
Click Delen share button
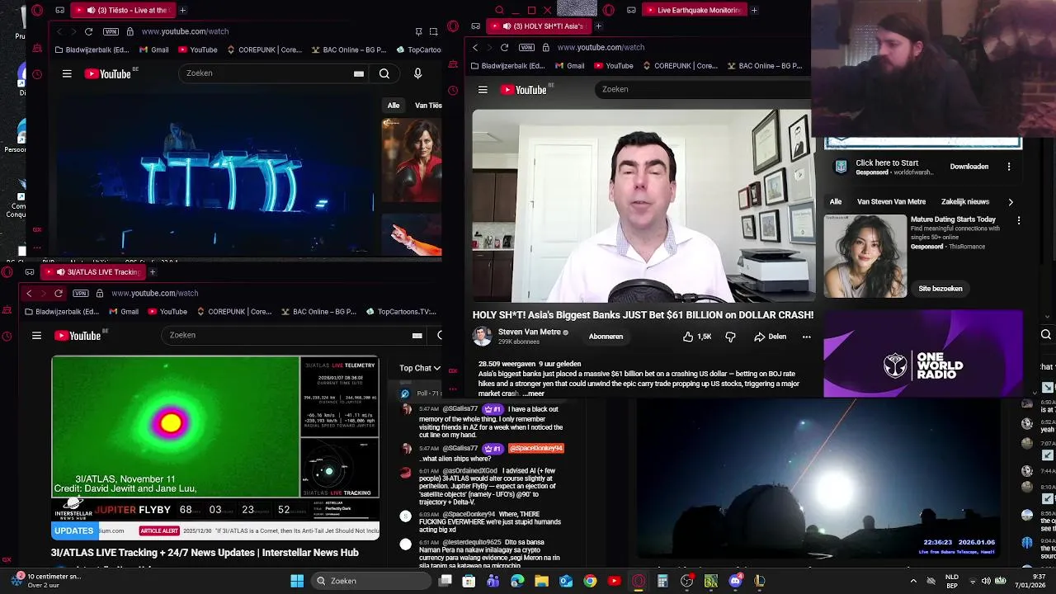(770, 337)
